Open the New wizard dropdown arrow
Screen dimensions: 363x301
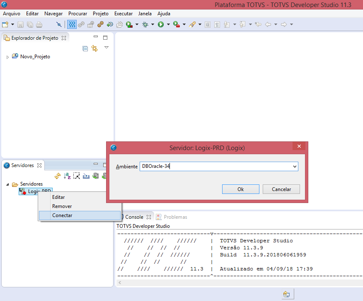tap(12, 24)
